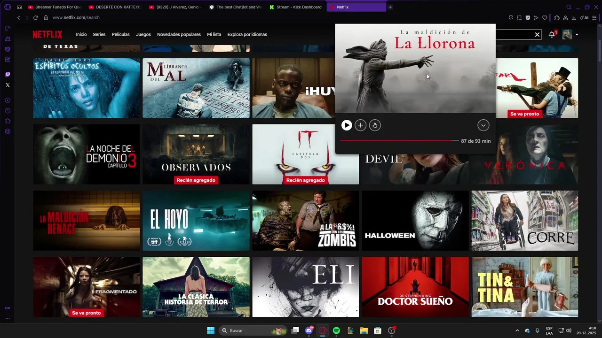Click the Opera GX menu logo
Screen dimensions: 602x338
[x=8, y=7]
